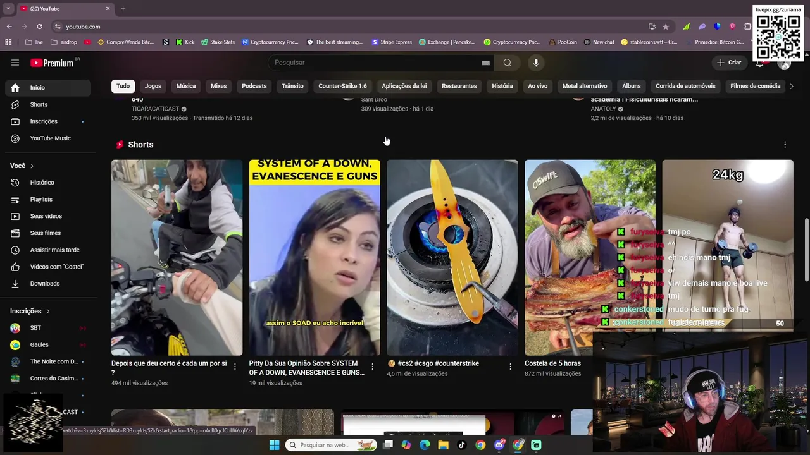
Task: Open Cortes do Casim... subscription
Action: (48, 379)
